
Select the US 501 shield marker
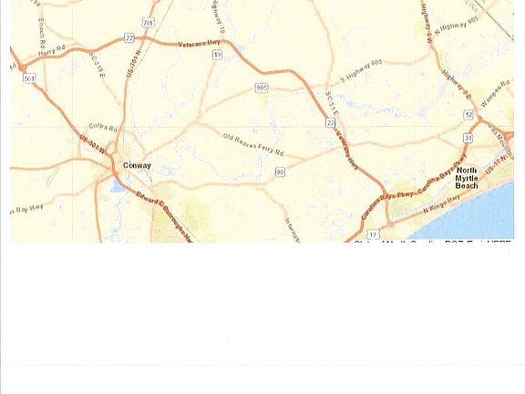coord(29,78)
